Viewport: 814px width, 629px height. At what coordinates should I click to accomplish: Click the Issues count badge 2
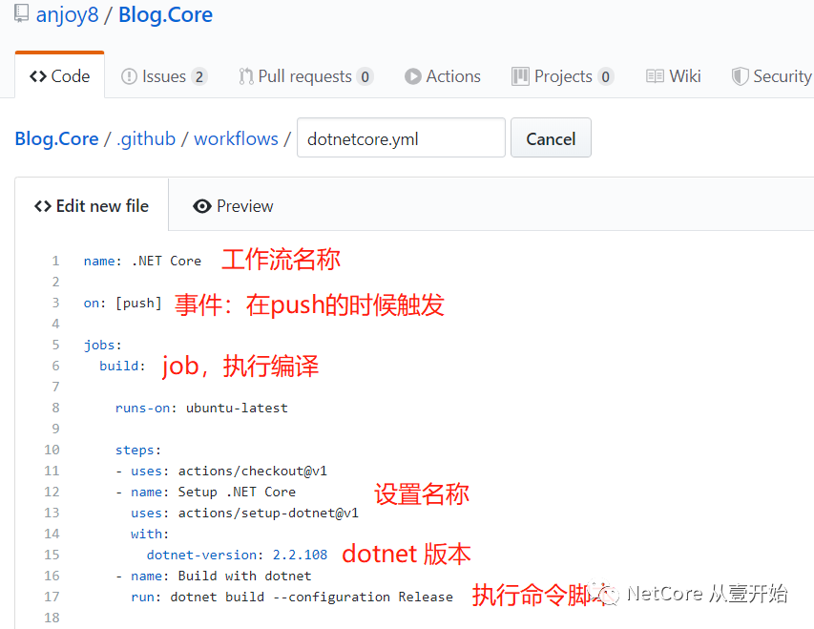tap(198, 77)
